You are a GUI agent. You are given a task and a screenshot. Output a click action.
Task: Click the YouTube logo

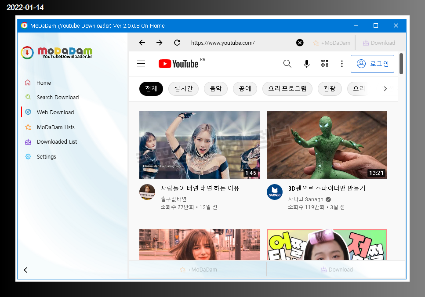tap(178, 64)
